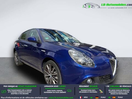Viewport: 132px width, 99px height.
Task: Click the "UN LARGE CHOIX DE VÉHICULES" description
Action: tap(119, 92)
